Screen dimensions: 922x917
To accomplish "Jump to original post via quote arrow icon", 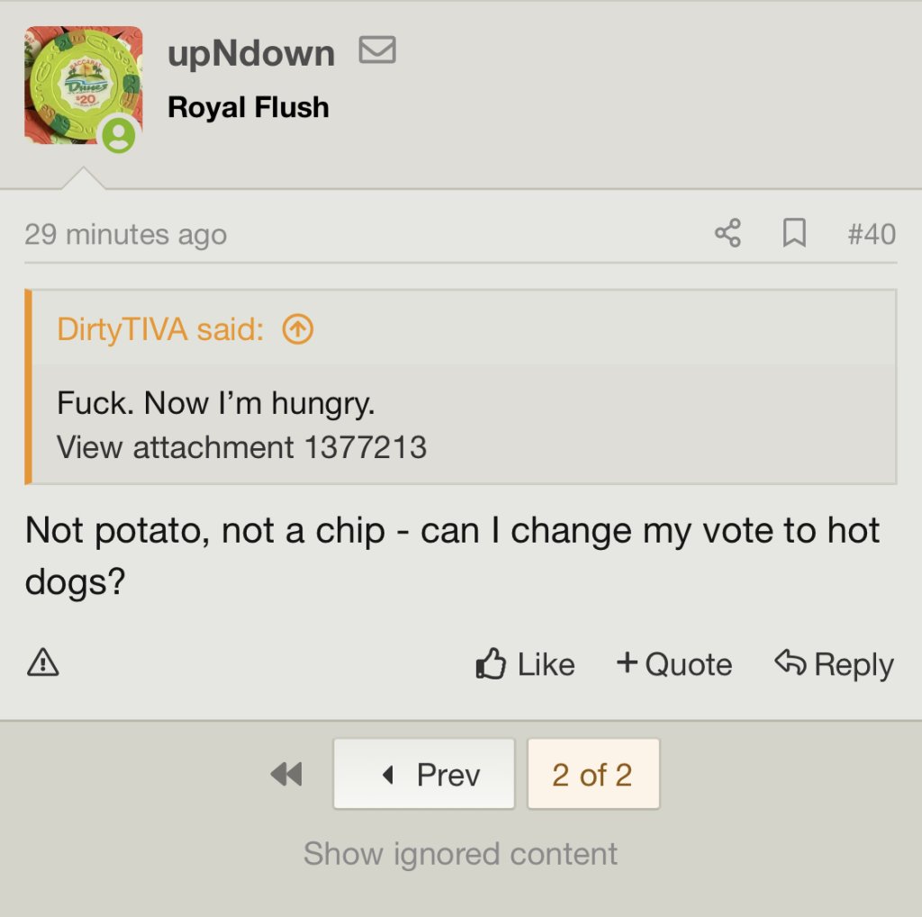I will click(x=298, y=329).
